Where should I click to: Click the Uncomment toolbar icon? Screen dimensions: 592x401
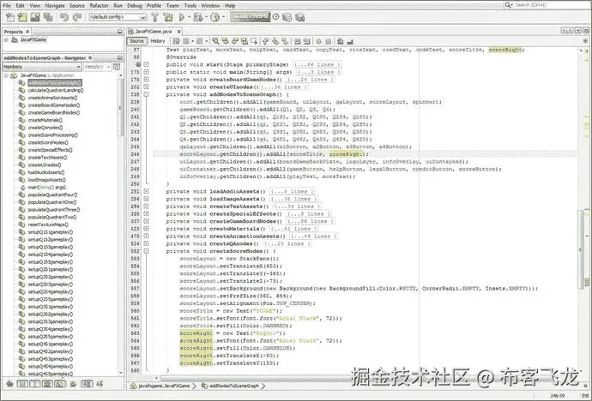tap(350, 41)
